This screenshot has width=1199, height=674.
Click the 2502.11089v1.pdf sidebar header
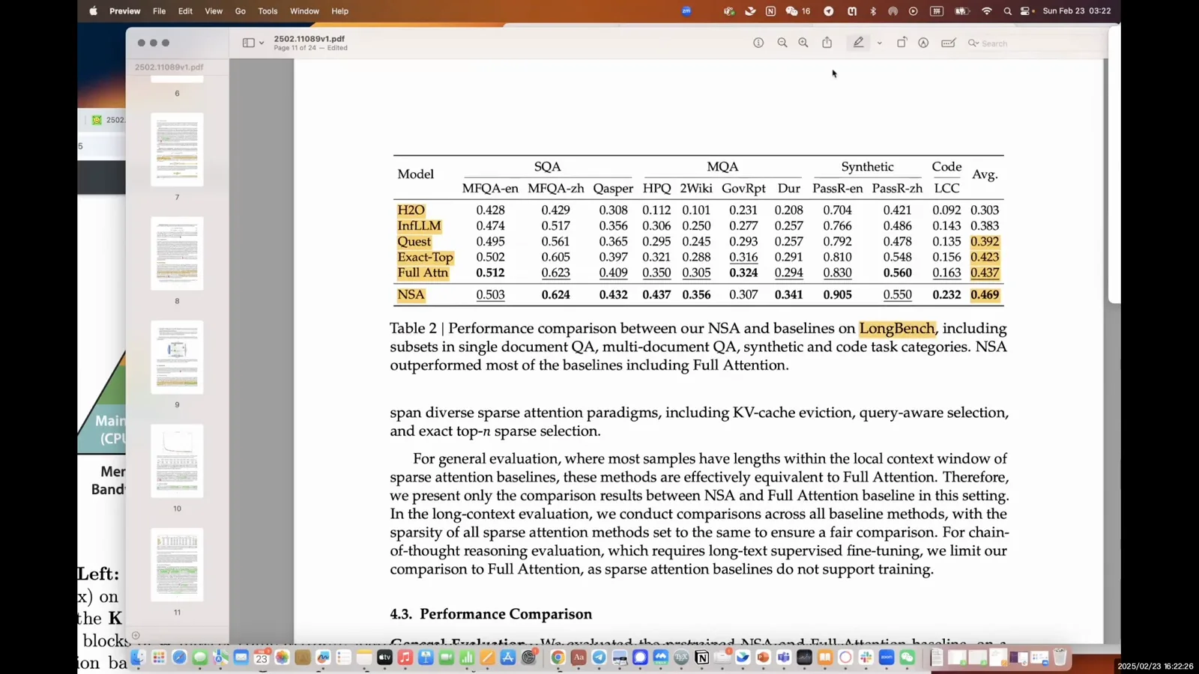point(169,67)
